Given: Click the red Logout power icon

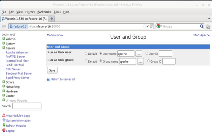Looking at the screenshot, I should pyautogui.click(x=4, y=130).
